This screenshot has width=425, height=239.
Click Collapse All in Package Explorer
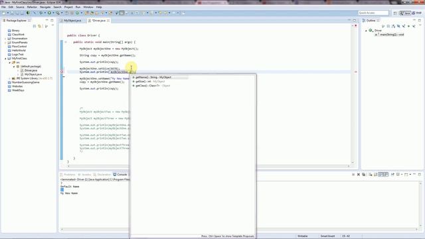coord(35,26)
